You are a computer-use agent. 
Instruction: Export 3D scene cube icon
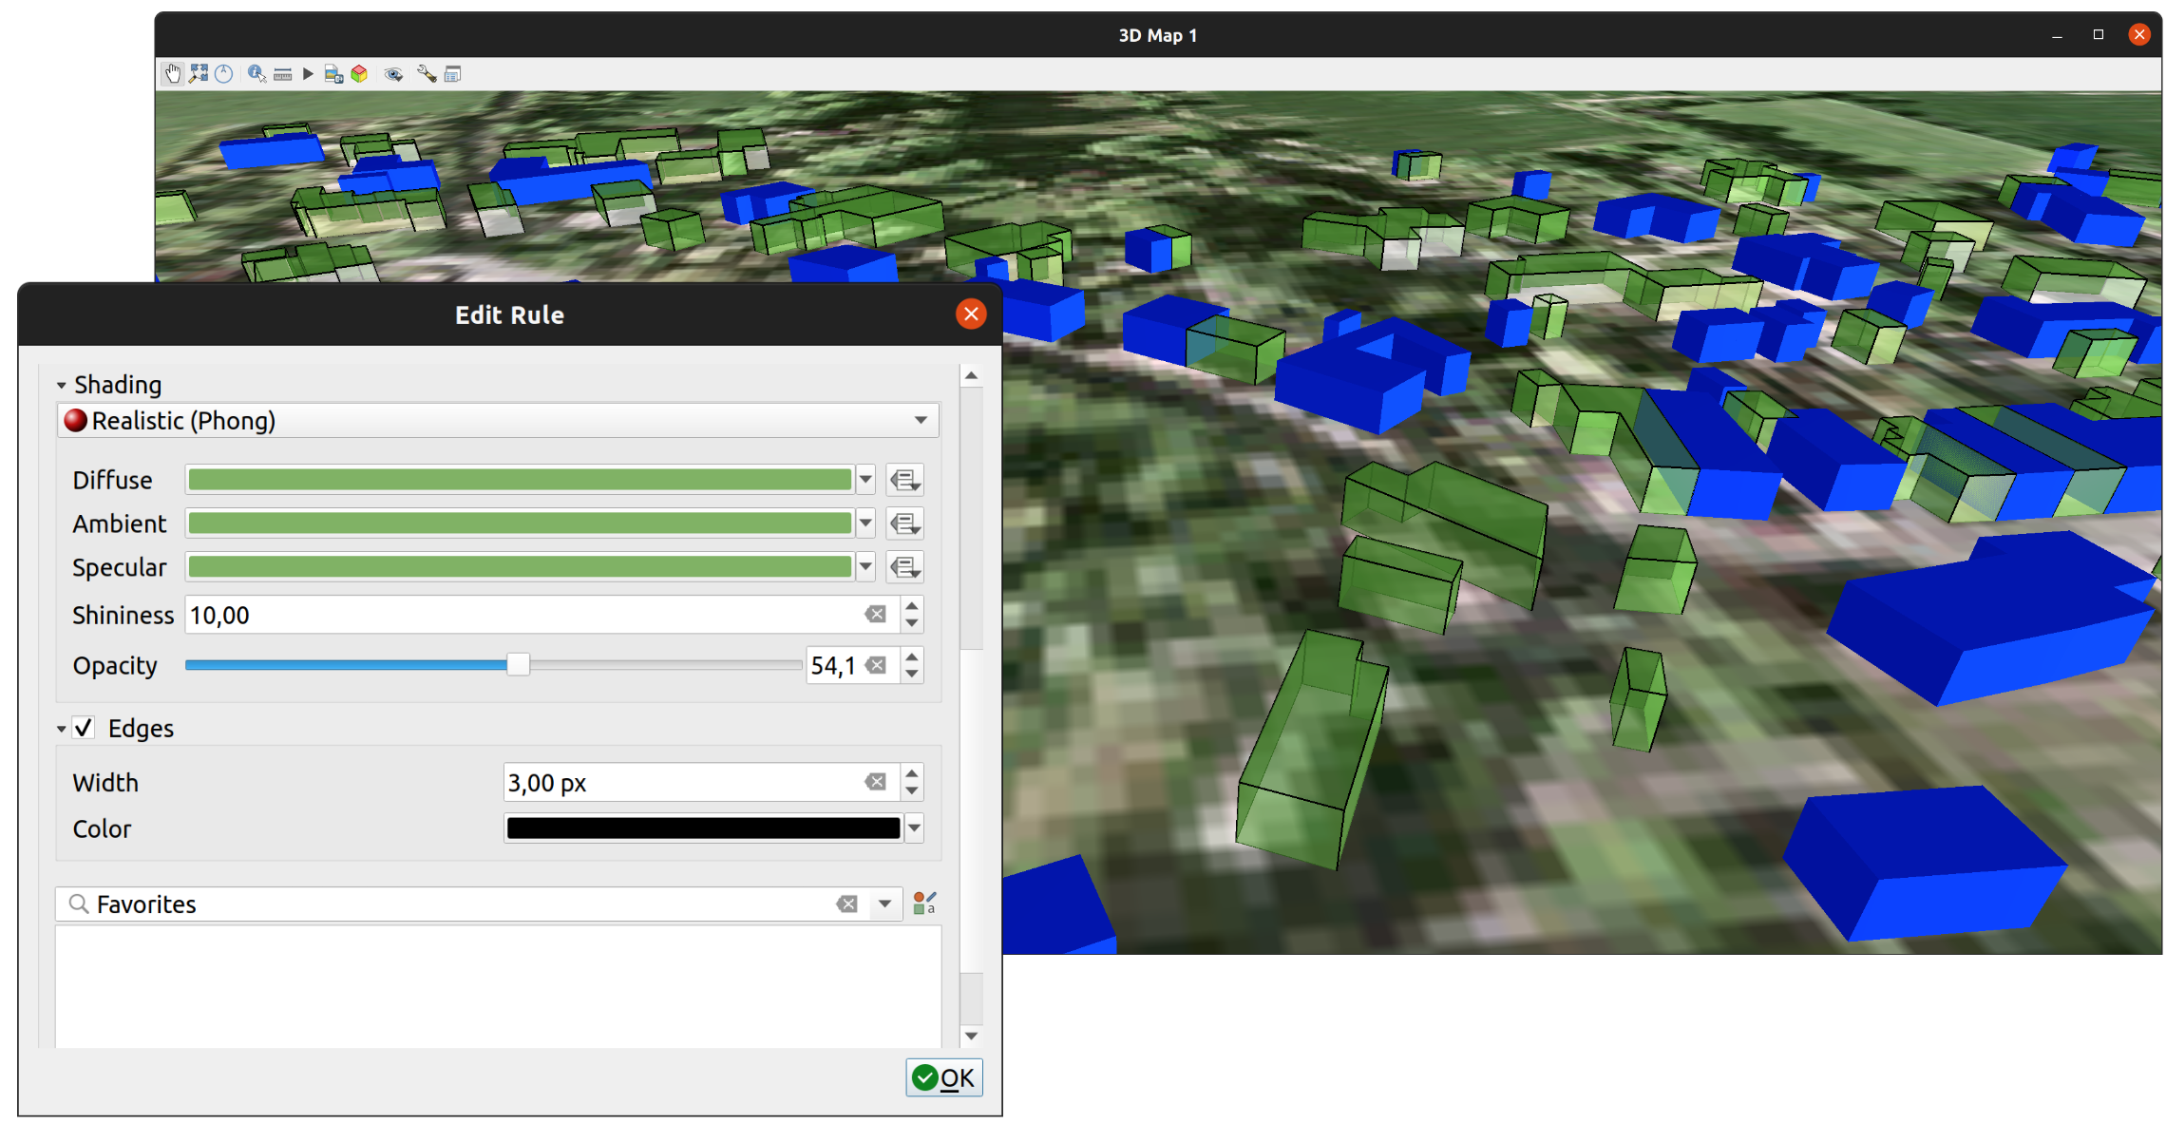[x=359, y=74]
